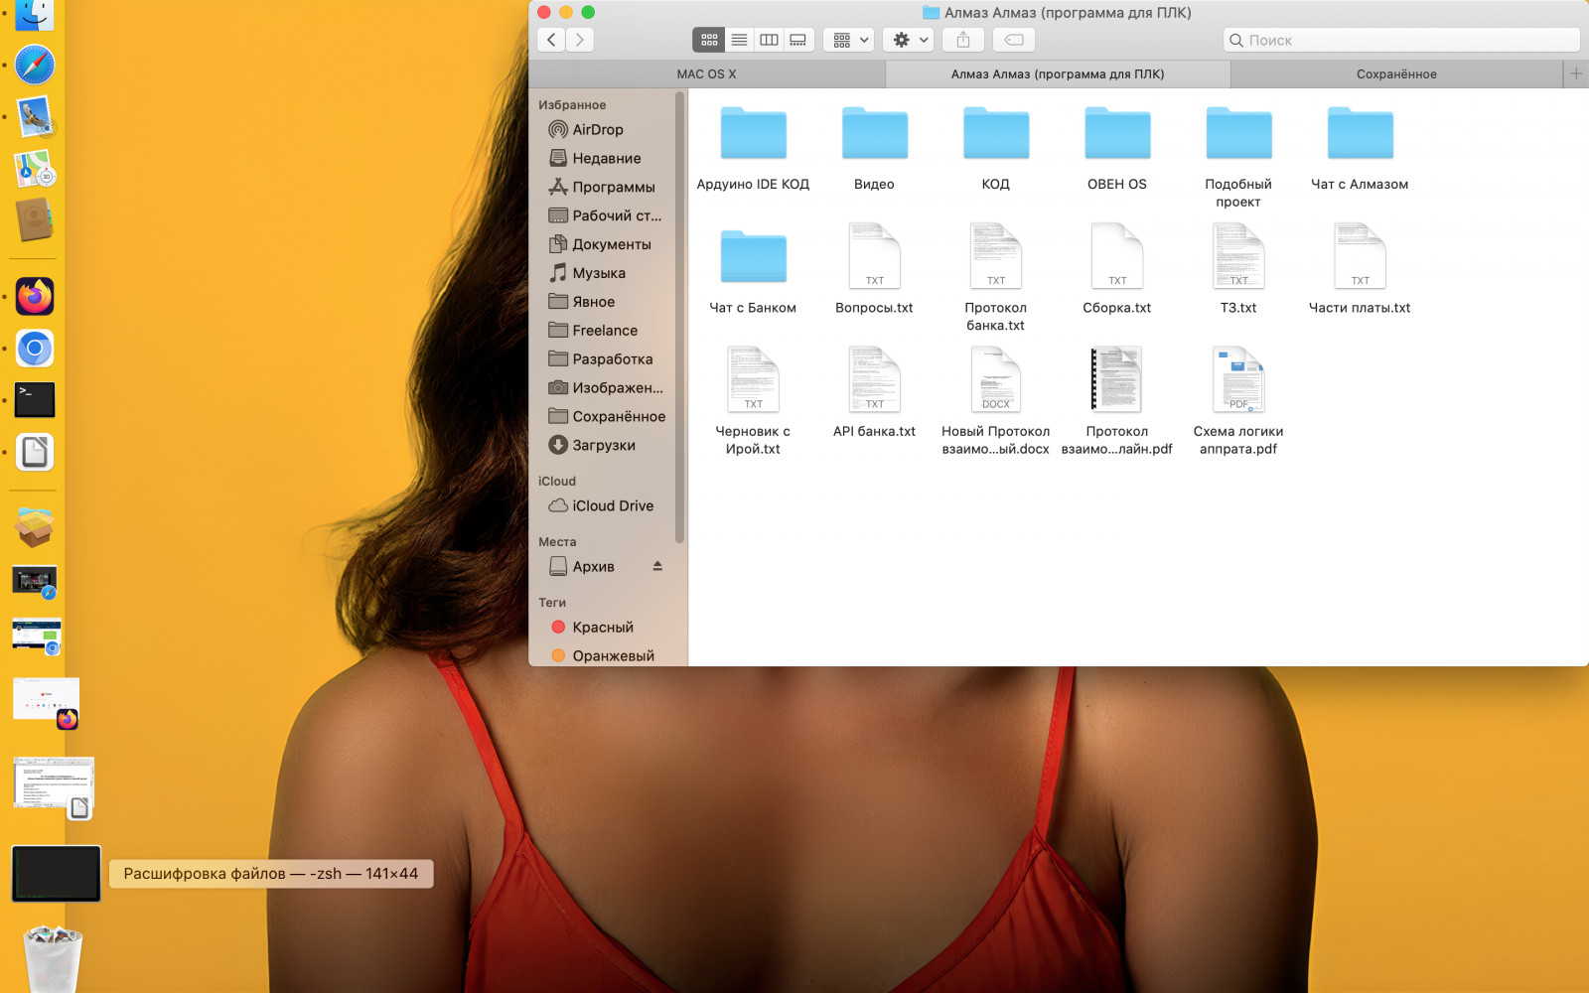Go back with the Finder back arrow
Screen dimensions: 1589x993
[x=551, y=40]
